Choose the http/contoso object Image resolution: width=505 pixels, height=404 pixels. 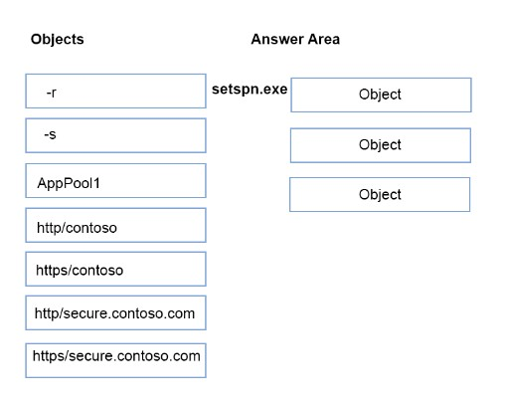point(115,225)
